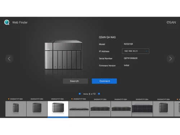
Task: Click firmware version value Initial
Action: pyautogui.click(x=126, y=65)
